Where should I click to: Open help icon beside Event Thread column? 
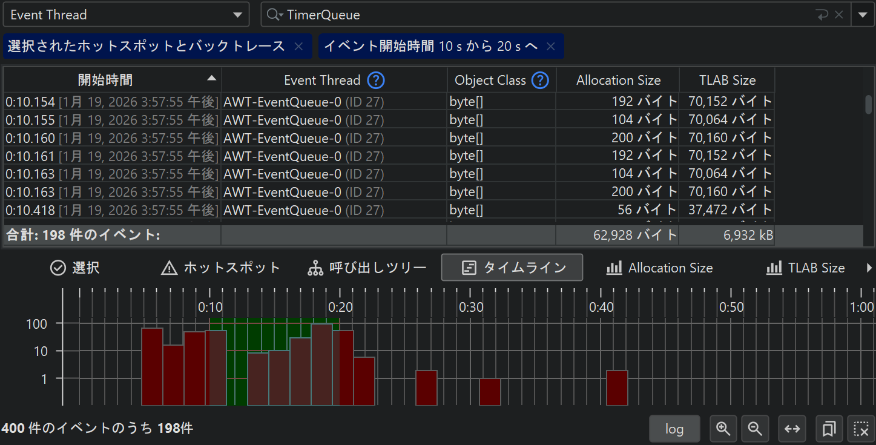376,80
